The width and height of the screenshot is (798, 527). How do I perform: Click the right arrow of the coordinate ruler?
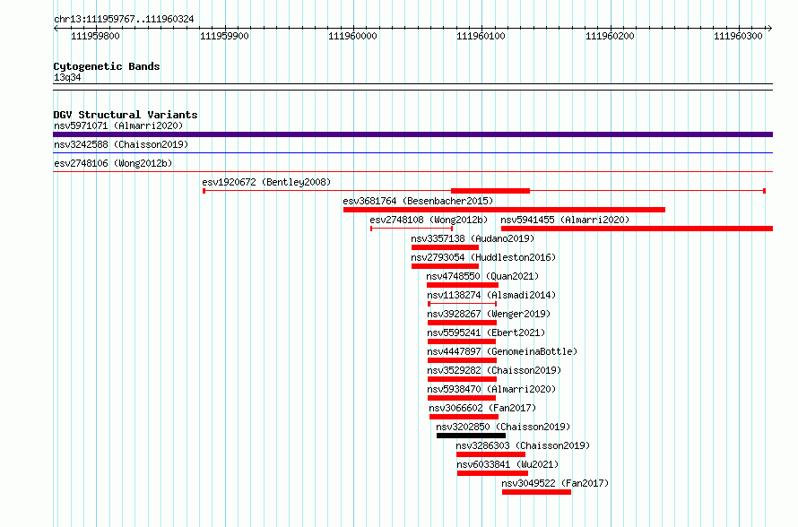click(x=769, y=29)
